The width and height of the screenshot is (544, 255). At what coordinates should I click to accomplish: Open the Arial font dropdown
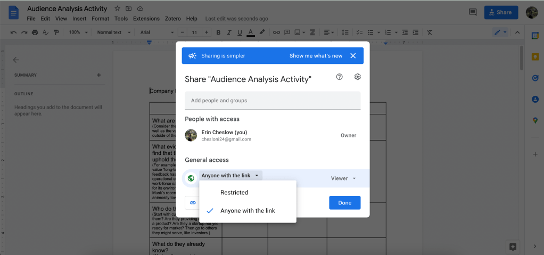tap(157, 32)
